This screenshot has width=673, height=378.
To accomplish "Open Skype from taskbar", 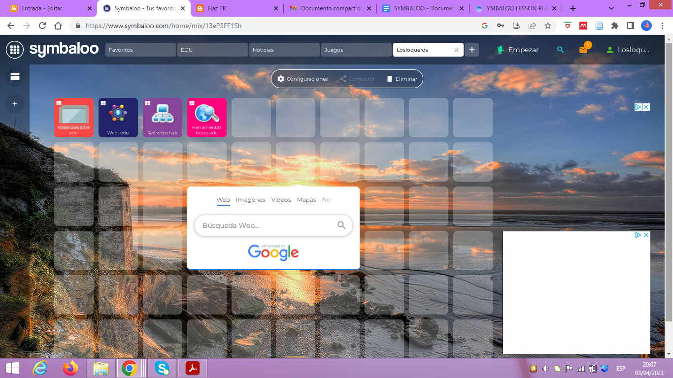I will point(162,368).
